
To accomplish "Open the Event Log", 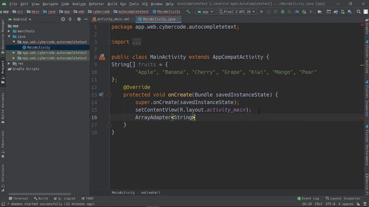I will pos(308,198).
